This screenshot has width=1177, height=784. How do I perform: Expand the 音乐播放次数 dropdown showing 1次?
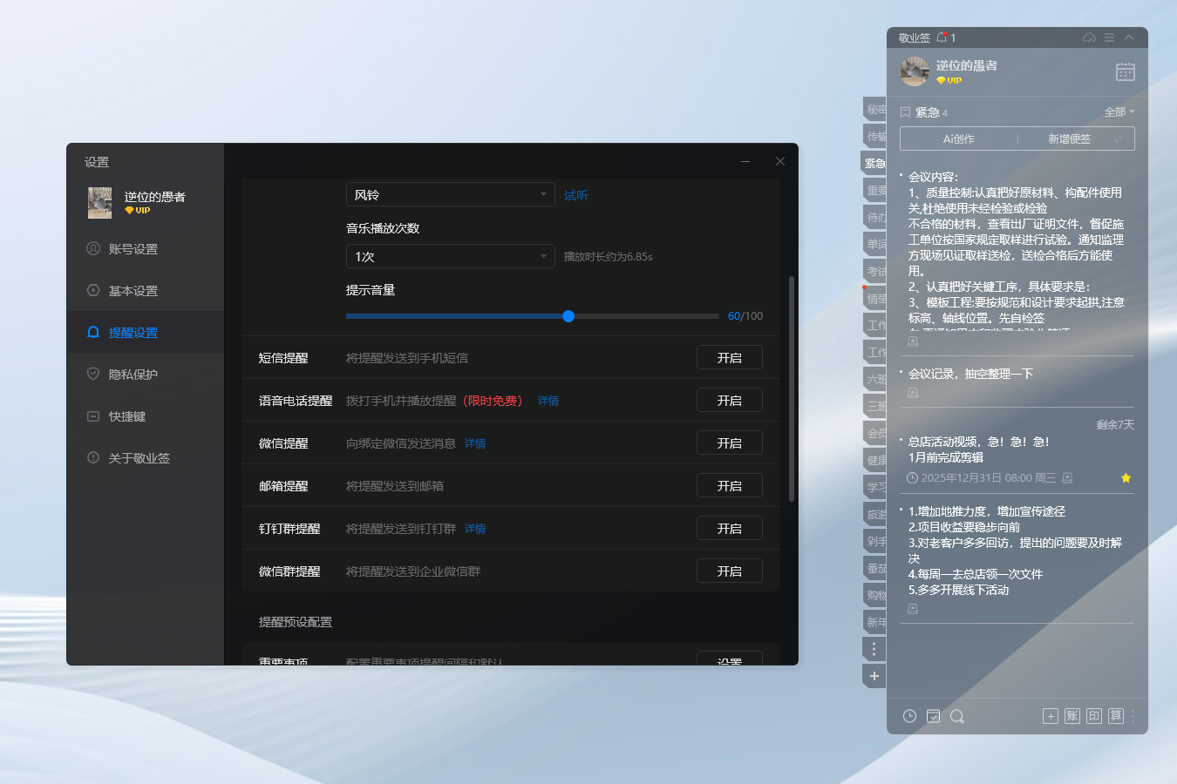(x=450, y=256)
